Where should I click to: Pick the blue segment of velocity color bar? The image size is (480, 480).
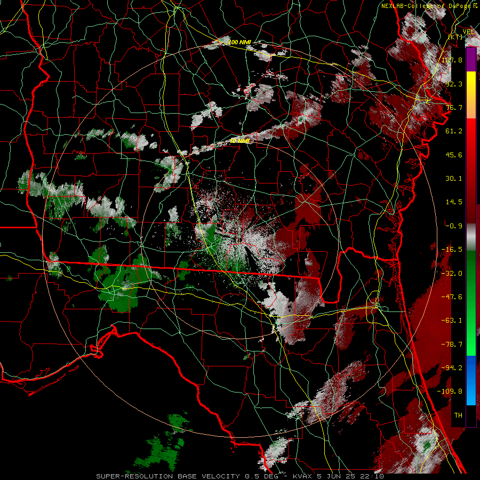471,380
